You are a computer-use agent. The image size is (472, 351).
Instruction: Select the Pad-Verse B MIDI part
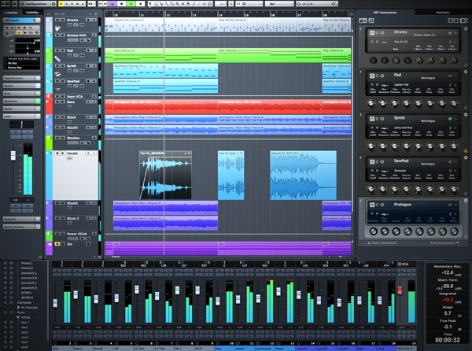[x=270, y=55]
